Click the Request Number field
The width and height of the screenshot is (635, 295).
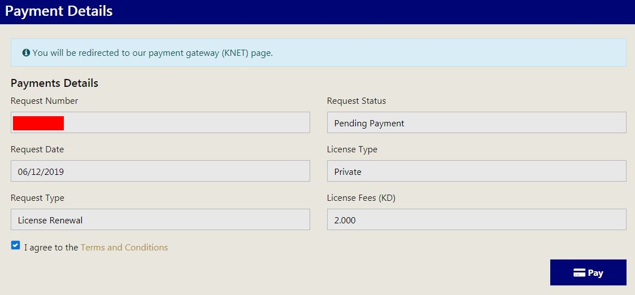(x=160, y=122)
